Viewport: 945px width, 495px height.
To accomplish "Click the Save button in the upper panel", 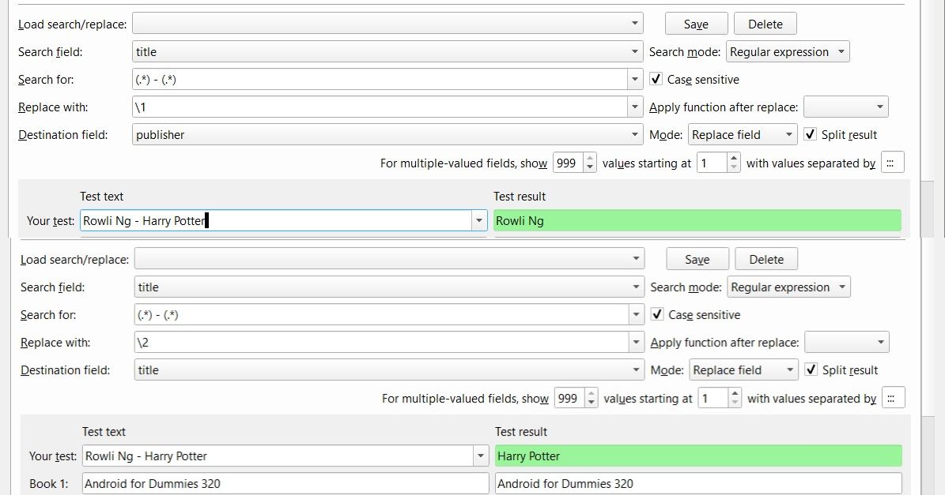I will pos(696,24).
